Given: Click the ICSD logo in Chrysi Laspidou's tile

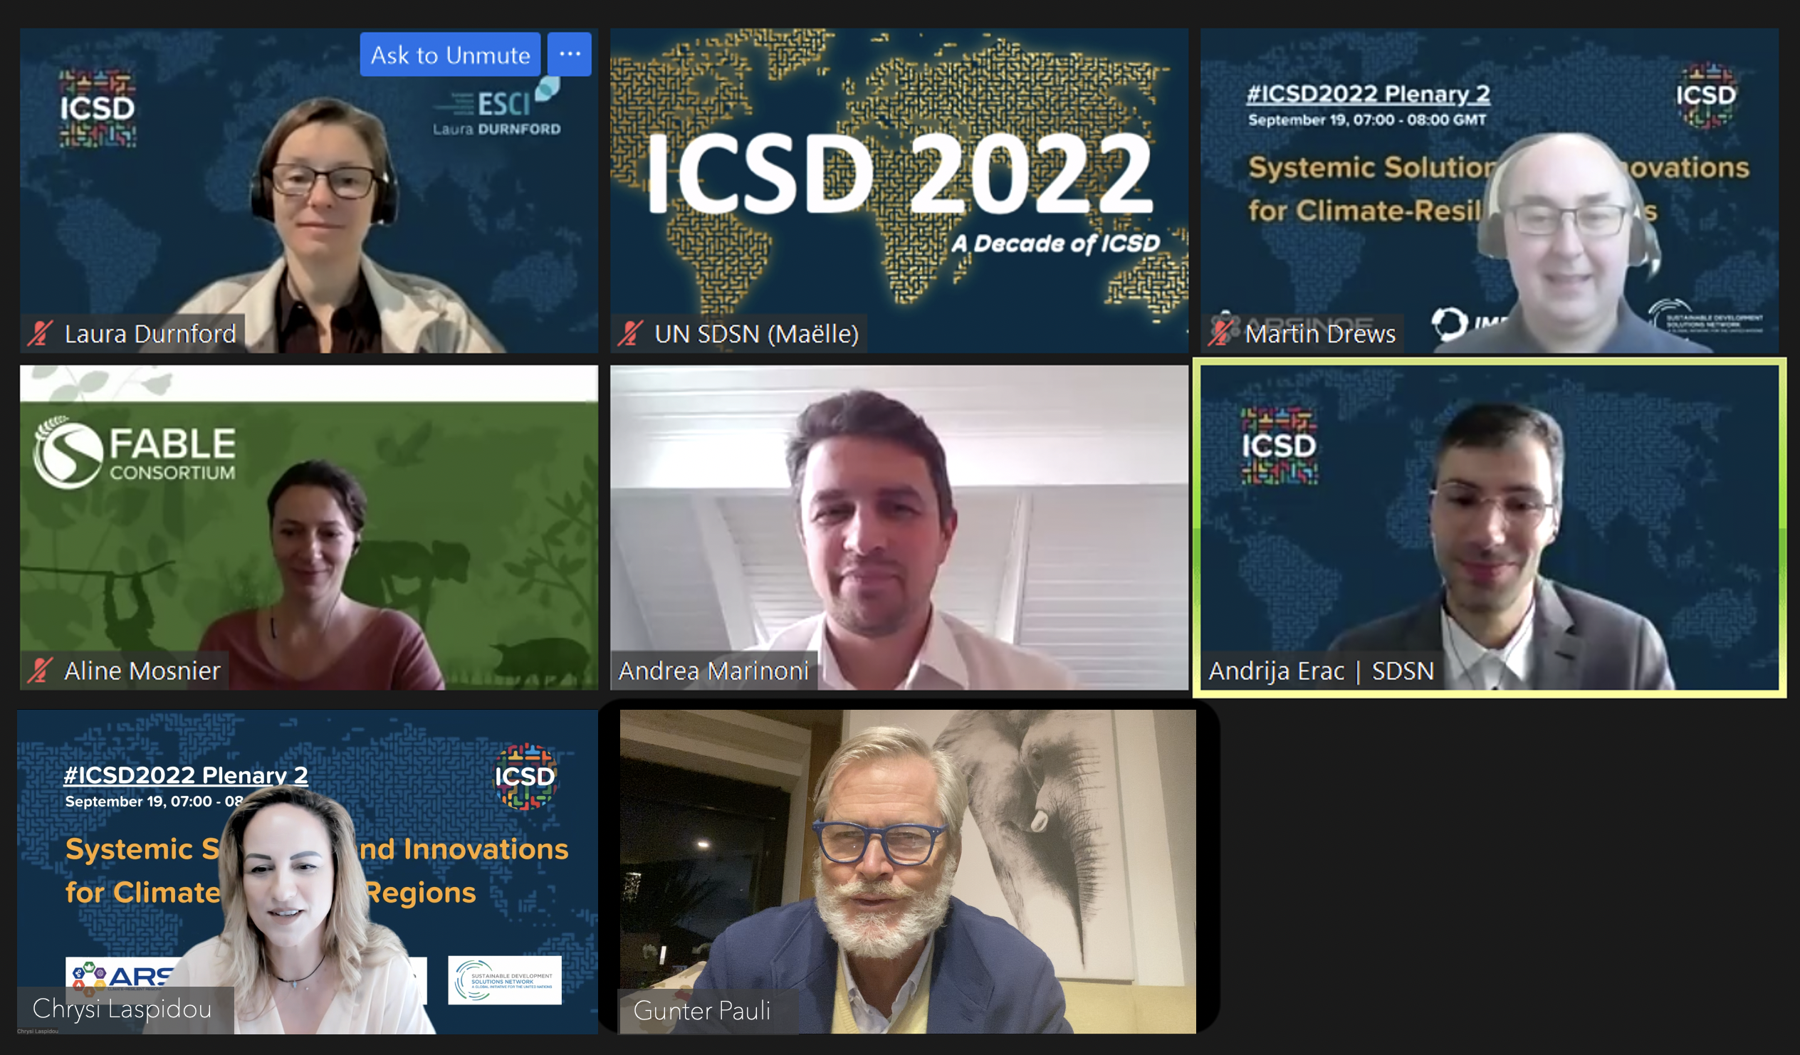Looking at the screenshot, I should (525, 777).
